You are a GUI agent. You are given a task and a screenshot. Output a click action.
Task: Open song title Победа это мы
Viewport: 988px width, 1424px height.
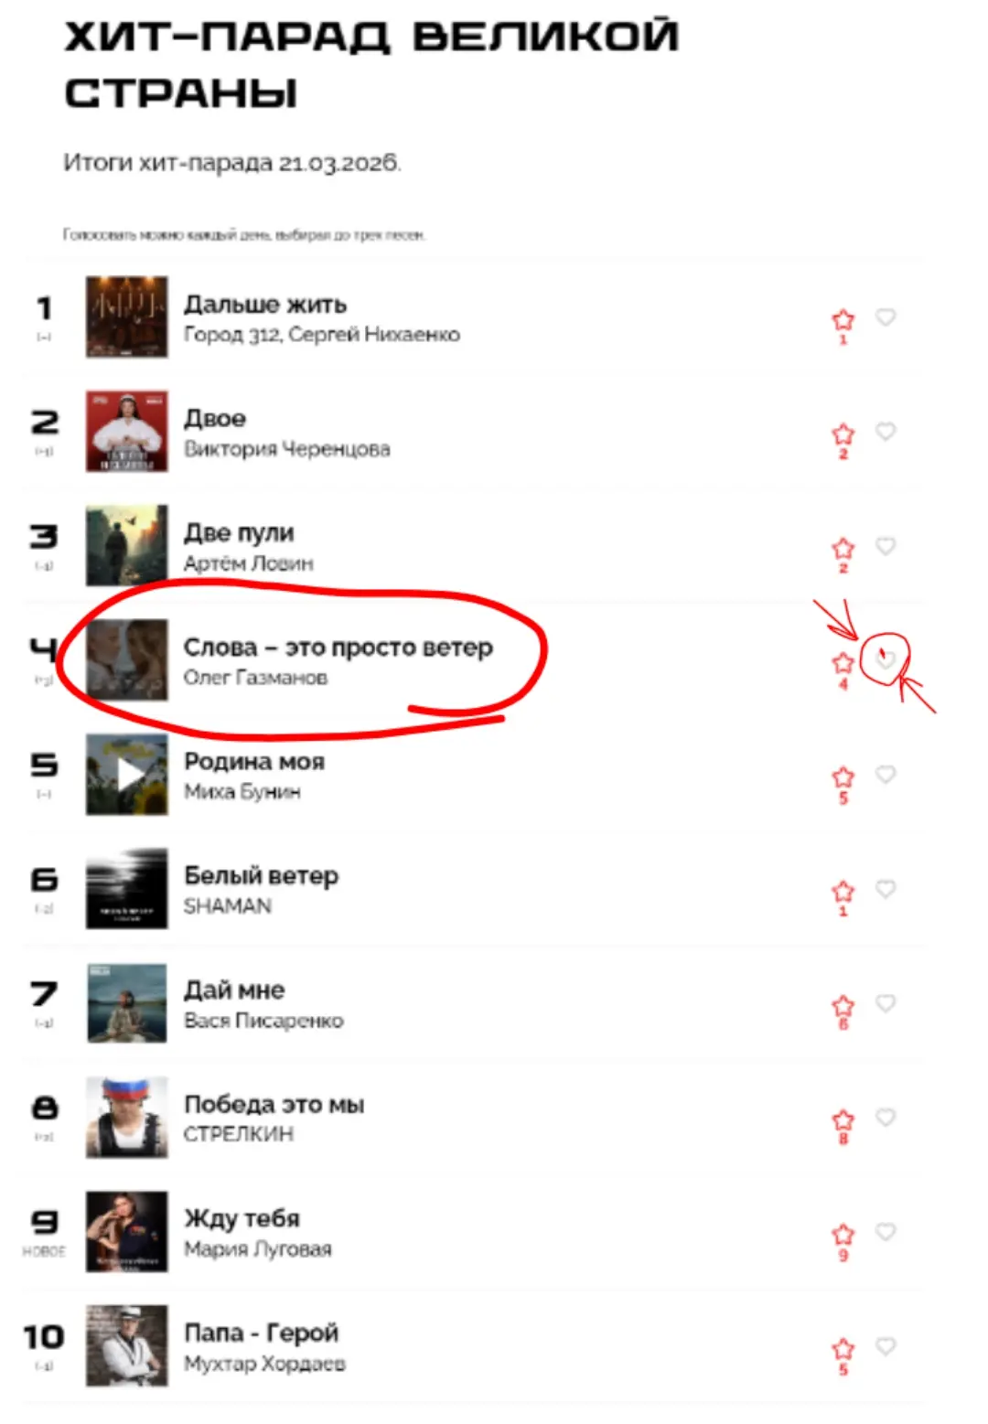coord(274,1105)
